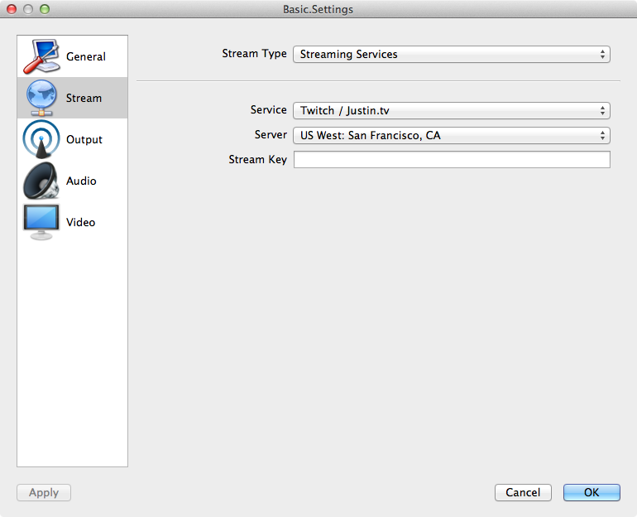This screenshot has height=517, width=637.
Task: Click the Server dropdown arrow stepper
Action: click(x=602, y=135)
